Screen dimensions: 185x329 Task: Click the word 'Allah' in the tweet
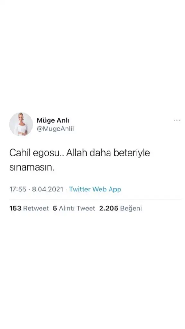pos(77,153)
